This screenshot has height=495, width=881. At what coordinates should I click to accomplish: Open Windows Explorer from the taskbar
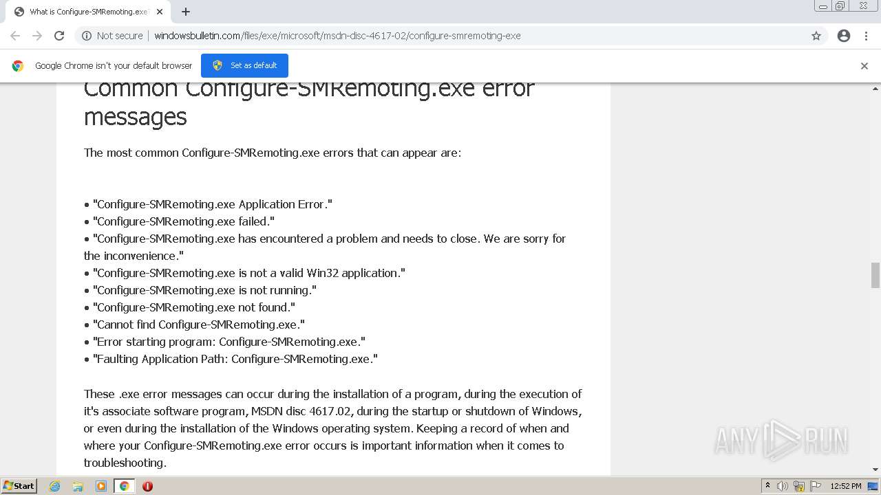pyautogui.click(x=78, y=486)
